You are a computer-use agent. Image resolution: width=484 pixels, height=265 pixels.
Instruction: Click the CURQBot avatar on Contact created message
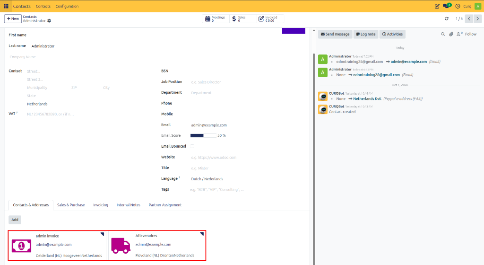[x=323, y=109]
